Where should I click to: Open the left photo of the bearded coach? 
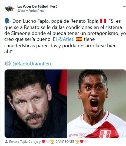click(36, 104)
